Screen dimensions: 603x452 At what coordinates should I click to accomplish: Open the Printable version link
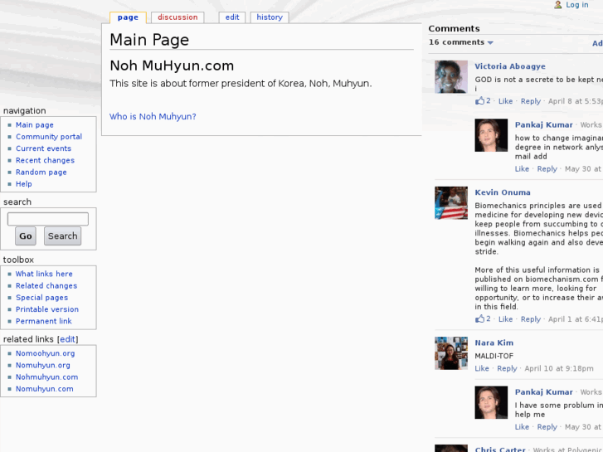pos(47,309)
